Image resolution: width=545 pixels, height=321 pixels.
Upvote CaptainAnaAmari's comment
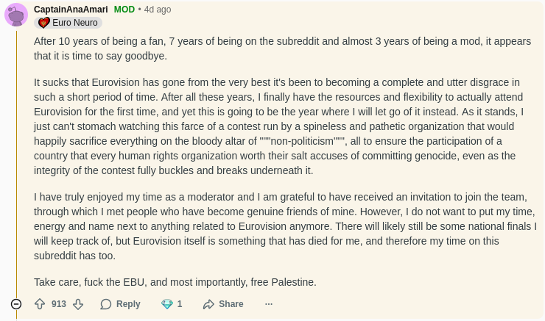pos(40,304)
